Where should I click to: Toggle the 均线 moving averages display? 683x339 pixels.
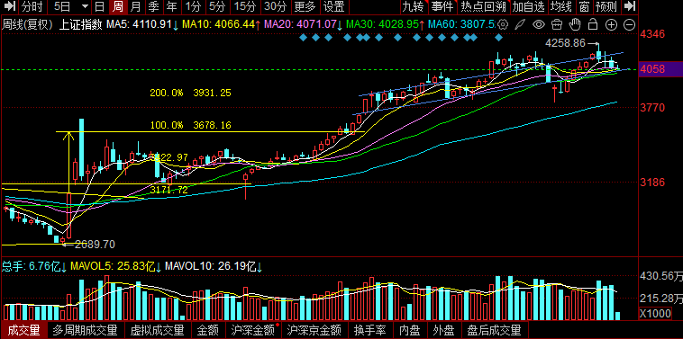pyautogui.click(x=561, y=6)
